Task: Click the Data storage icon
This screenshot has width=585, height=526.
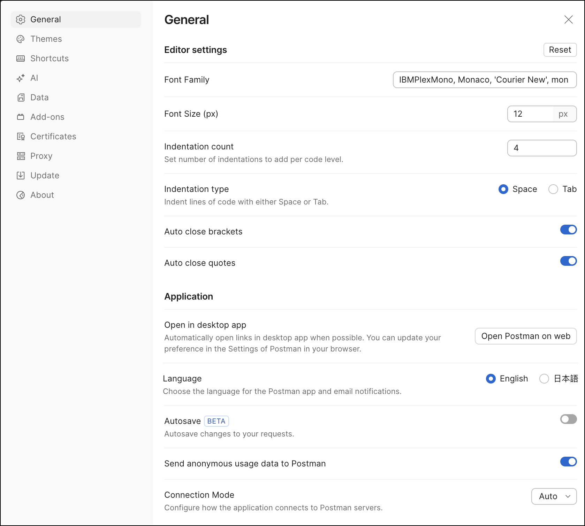Action: pos(21,98)
